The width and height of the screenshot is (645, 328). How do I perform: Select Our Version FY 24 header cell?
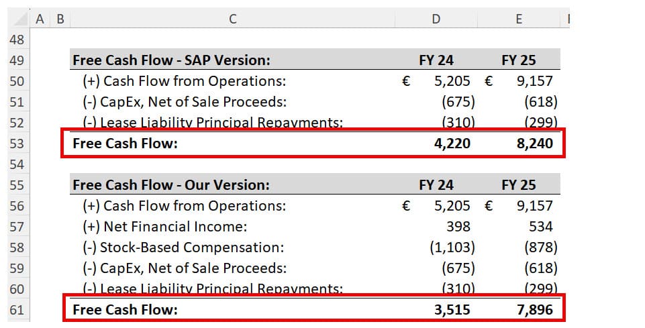tap(436, 185)
